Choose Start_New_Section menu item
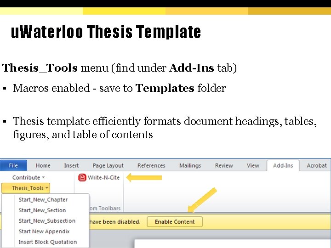Viewport: 331px width, 248px height. pyautogui.click(x=42, y=210)
